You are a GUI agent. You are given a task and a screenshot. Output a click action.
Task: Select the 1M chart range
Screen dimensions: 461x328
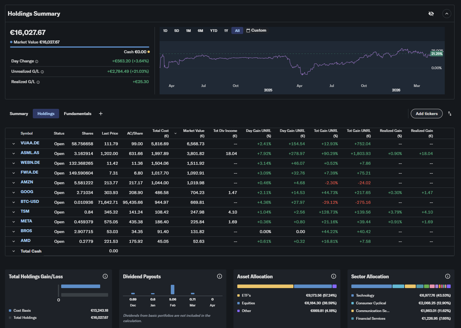[x=188, y=31]
